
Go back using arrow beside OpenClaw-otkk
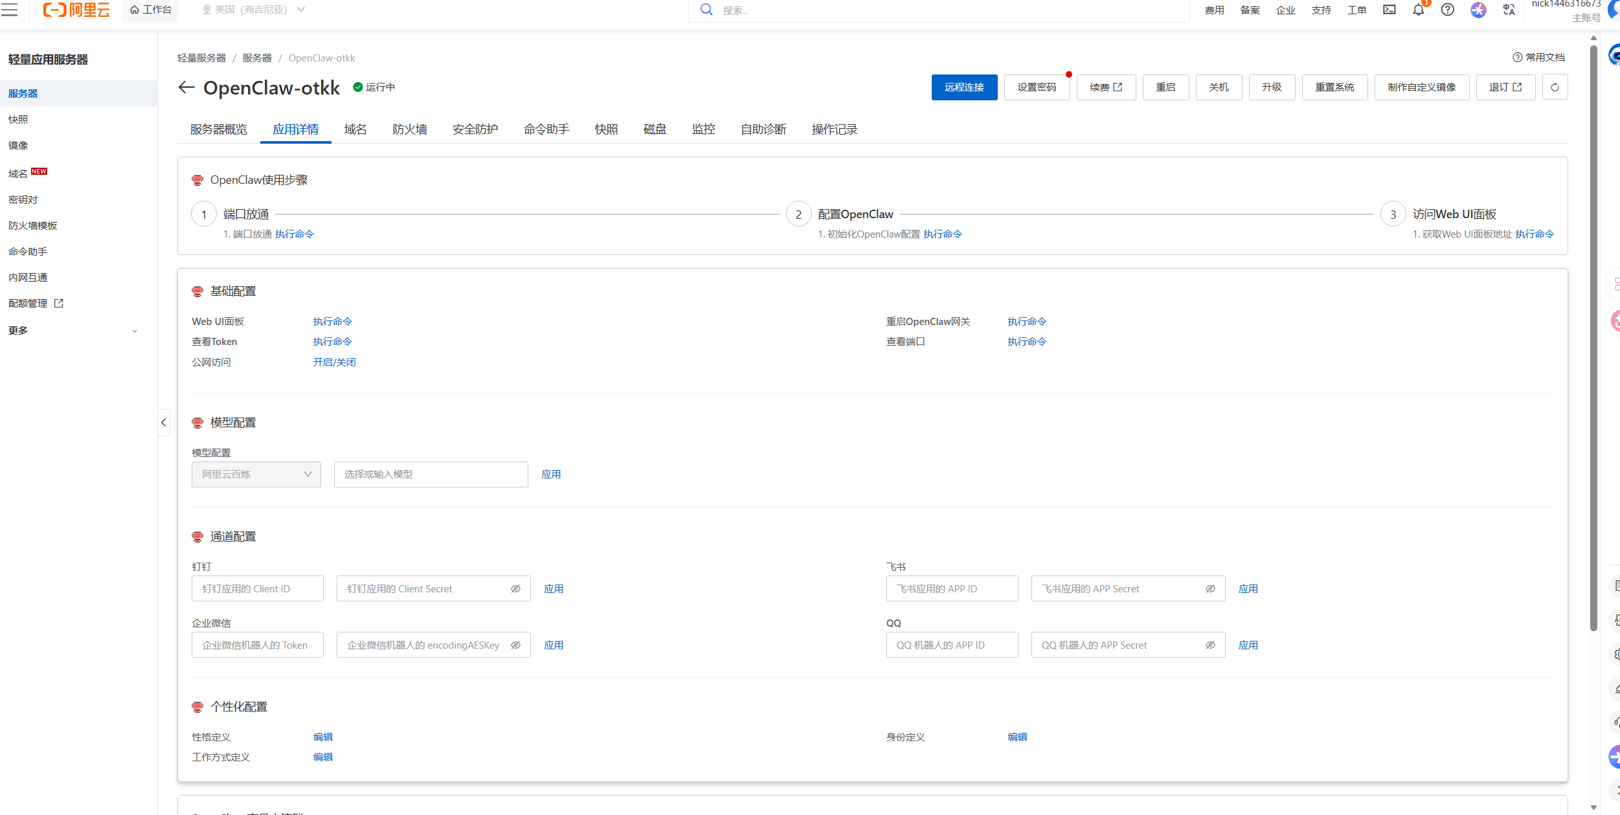coord(186,87)
